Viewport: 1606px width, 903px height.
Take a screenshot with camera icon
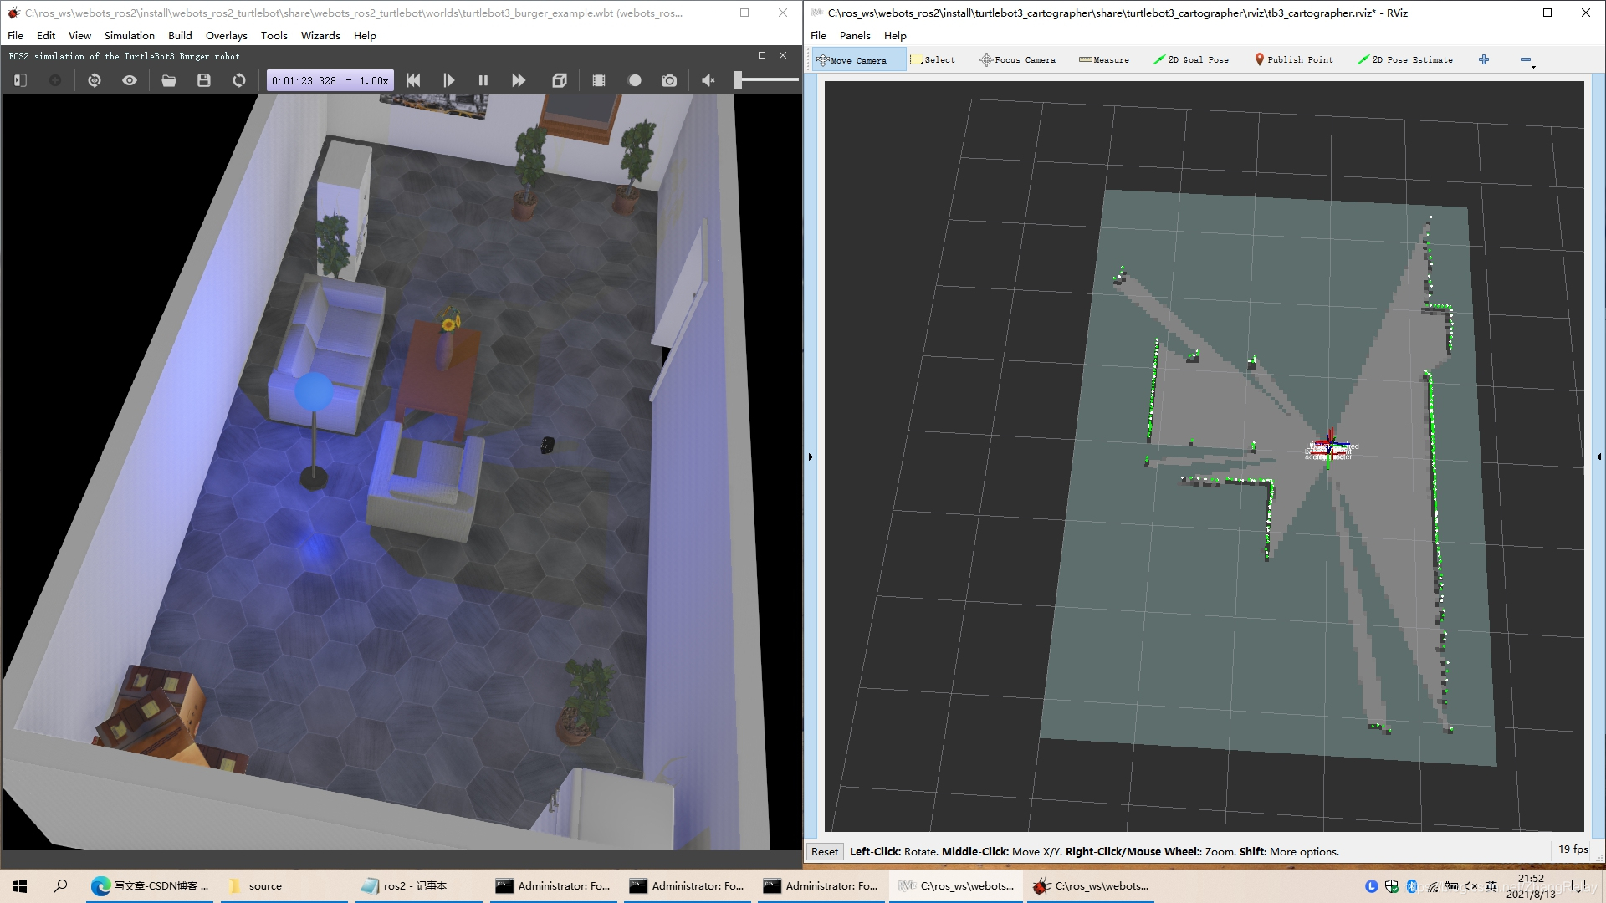669,80
